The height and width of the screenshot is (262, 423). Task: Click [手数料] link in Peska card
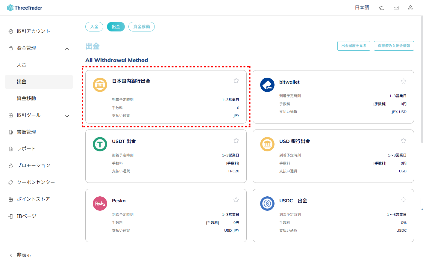point(213,223)
